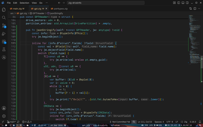
Task: Switch to the parttypes.zig tab
Action: click(61, 9)
